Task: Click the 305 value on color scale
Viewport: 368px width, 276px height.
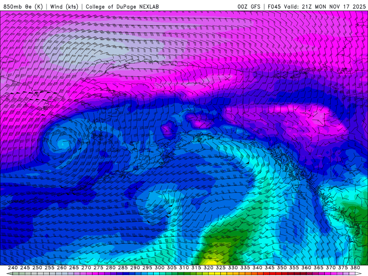Action: [x=172, y=268]
